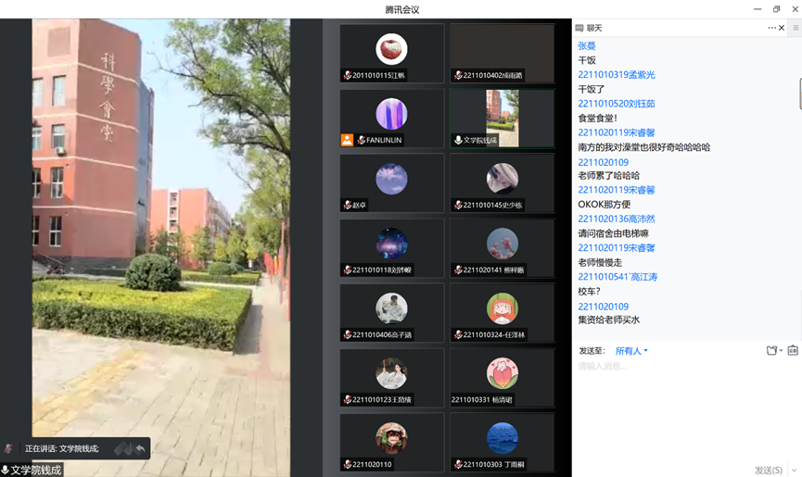802x477 pixels.
Task: Open the emoji icon in chat input toolbar
Action: pyautogui.click(x=793, y=351)
